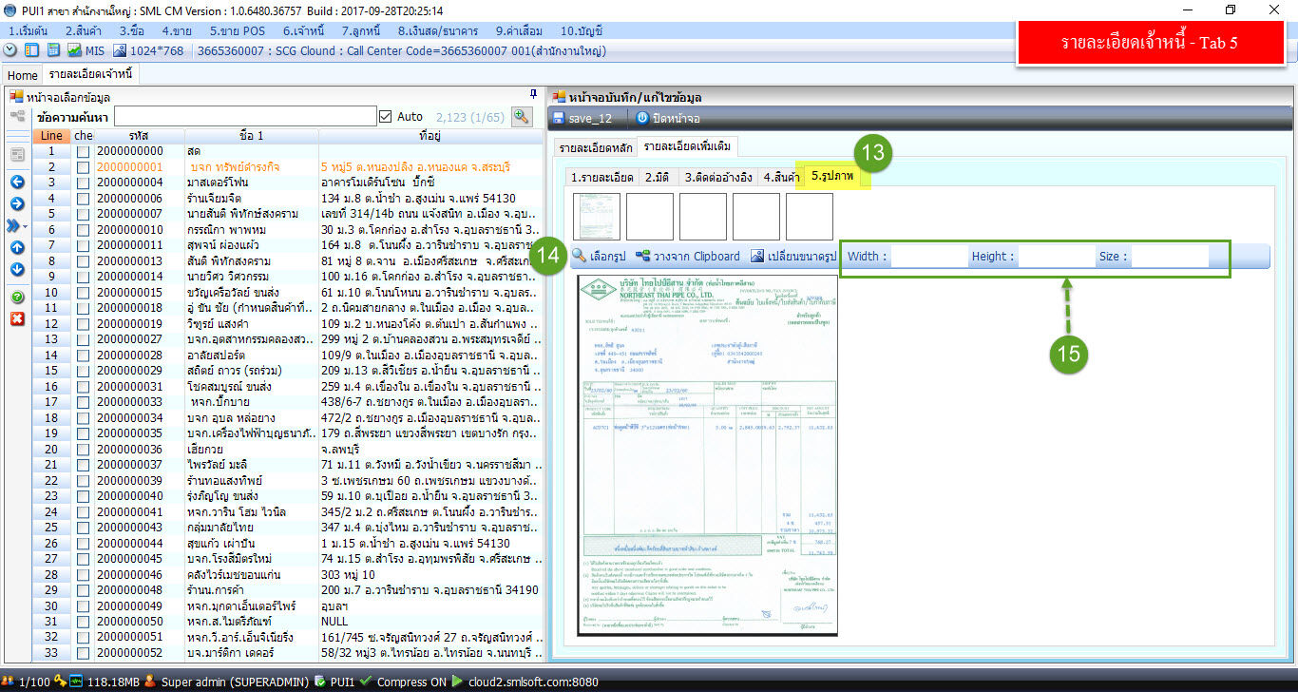Go to next record with the blue right arrow
The height and width of the screenshot is (692, 1298).
(x=17, y=203)
